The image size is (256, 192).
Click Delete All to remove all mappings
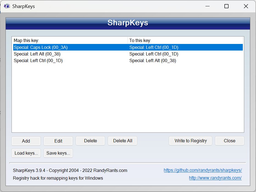[122, 141]
